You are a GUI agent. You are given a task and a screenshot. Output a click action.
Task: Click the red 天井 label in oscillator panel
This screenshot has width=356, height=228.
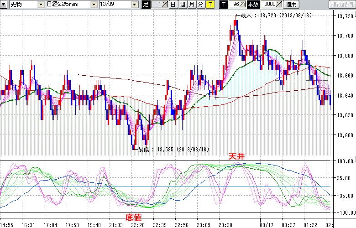tap(237, 156)
